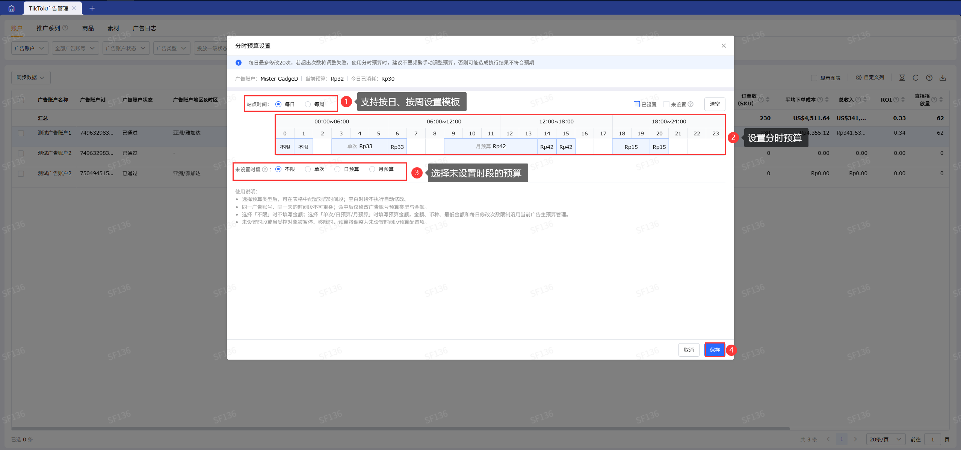Image resolution: width=961 pixels, height=450 pixels.
Task: Close the TikTok广告管理 tab
Action: pos(74,8)
